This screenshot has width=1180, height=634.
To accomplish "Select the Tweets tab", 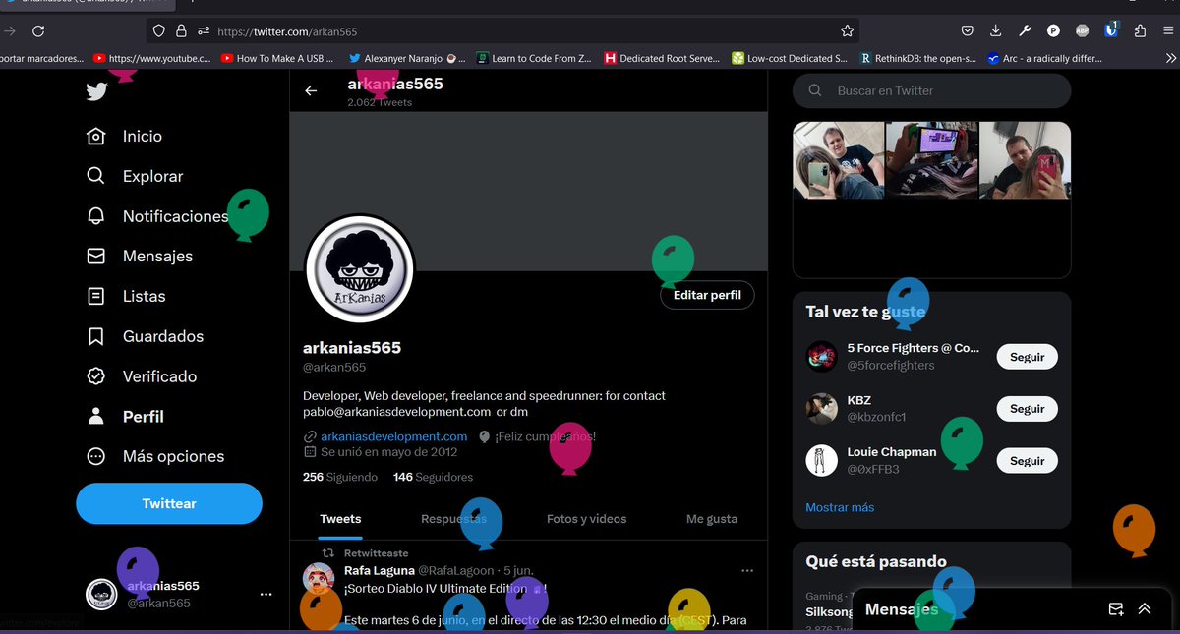I will (340, 519).
